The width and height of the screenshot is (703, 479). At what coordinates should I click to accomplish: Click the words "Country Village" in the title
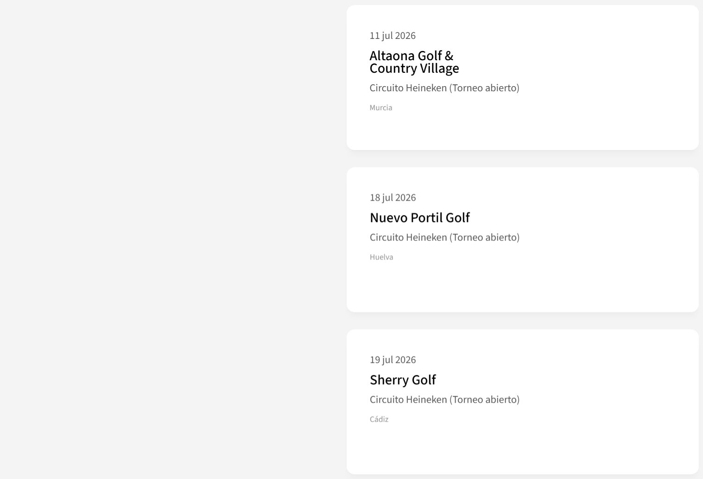point(414,69)
